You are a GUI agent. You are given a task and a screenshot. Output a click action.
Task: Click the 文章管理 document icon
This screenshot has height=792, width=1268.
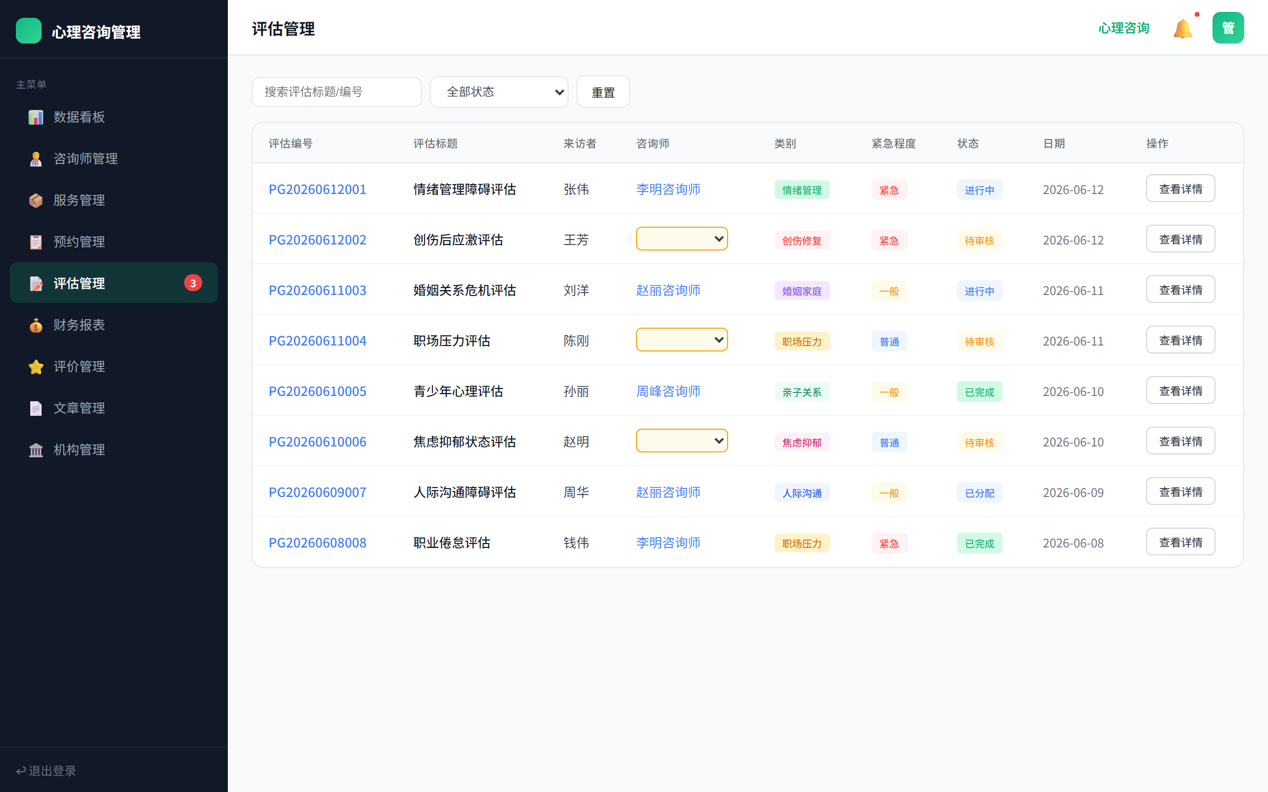click(36, 408)
